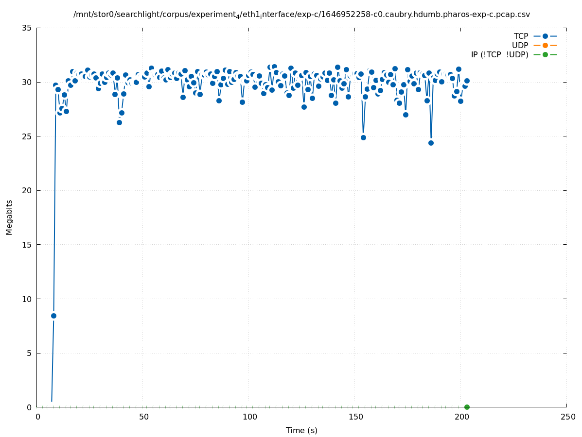
Task: Click the green data point on the x-axis
Action: [467, 407]
